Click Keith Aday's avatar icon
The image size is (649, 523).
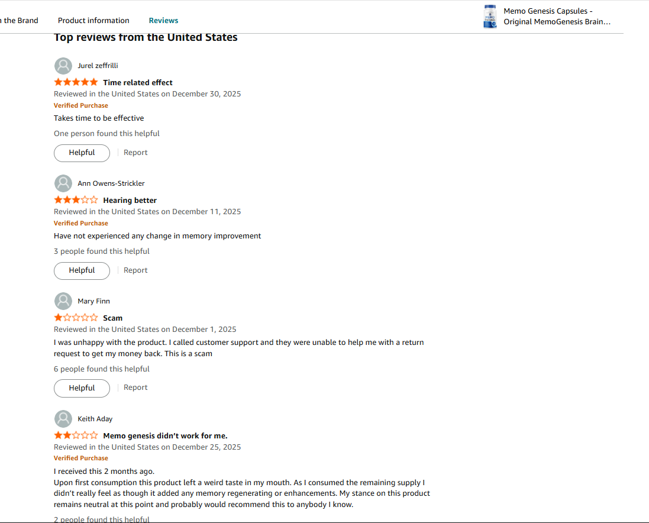[63, 419]
